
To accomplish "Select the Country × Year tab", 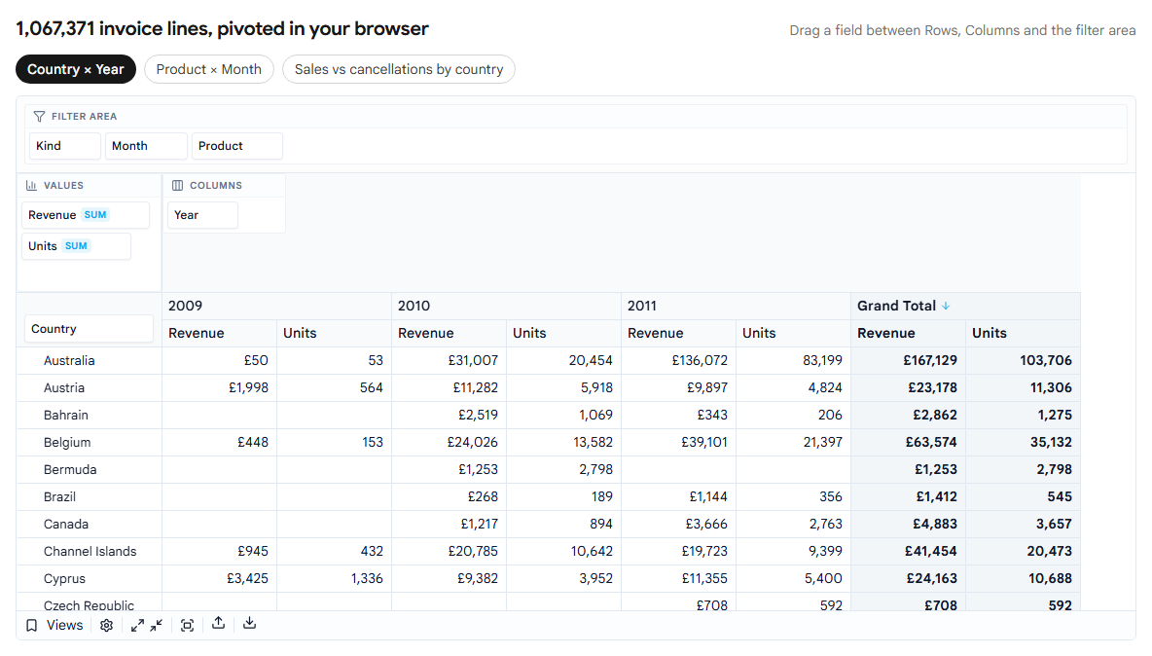I will pos(76,69).
